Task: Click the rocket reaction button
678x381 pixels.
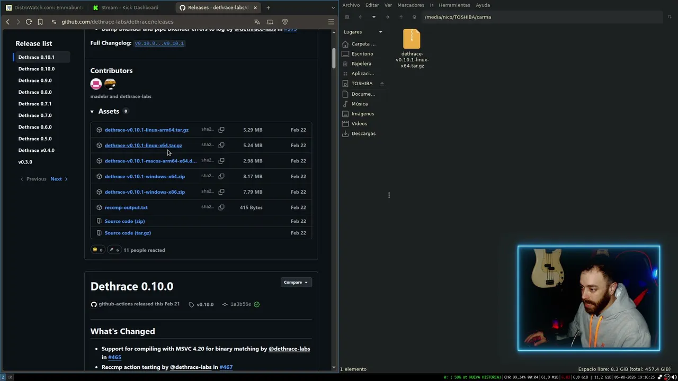Action: coord(114,250)
